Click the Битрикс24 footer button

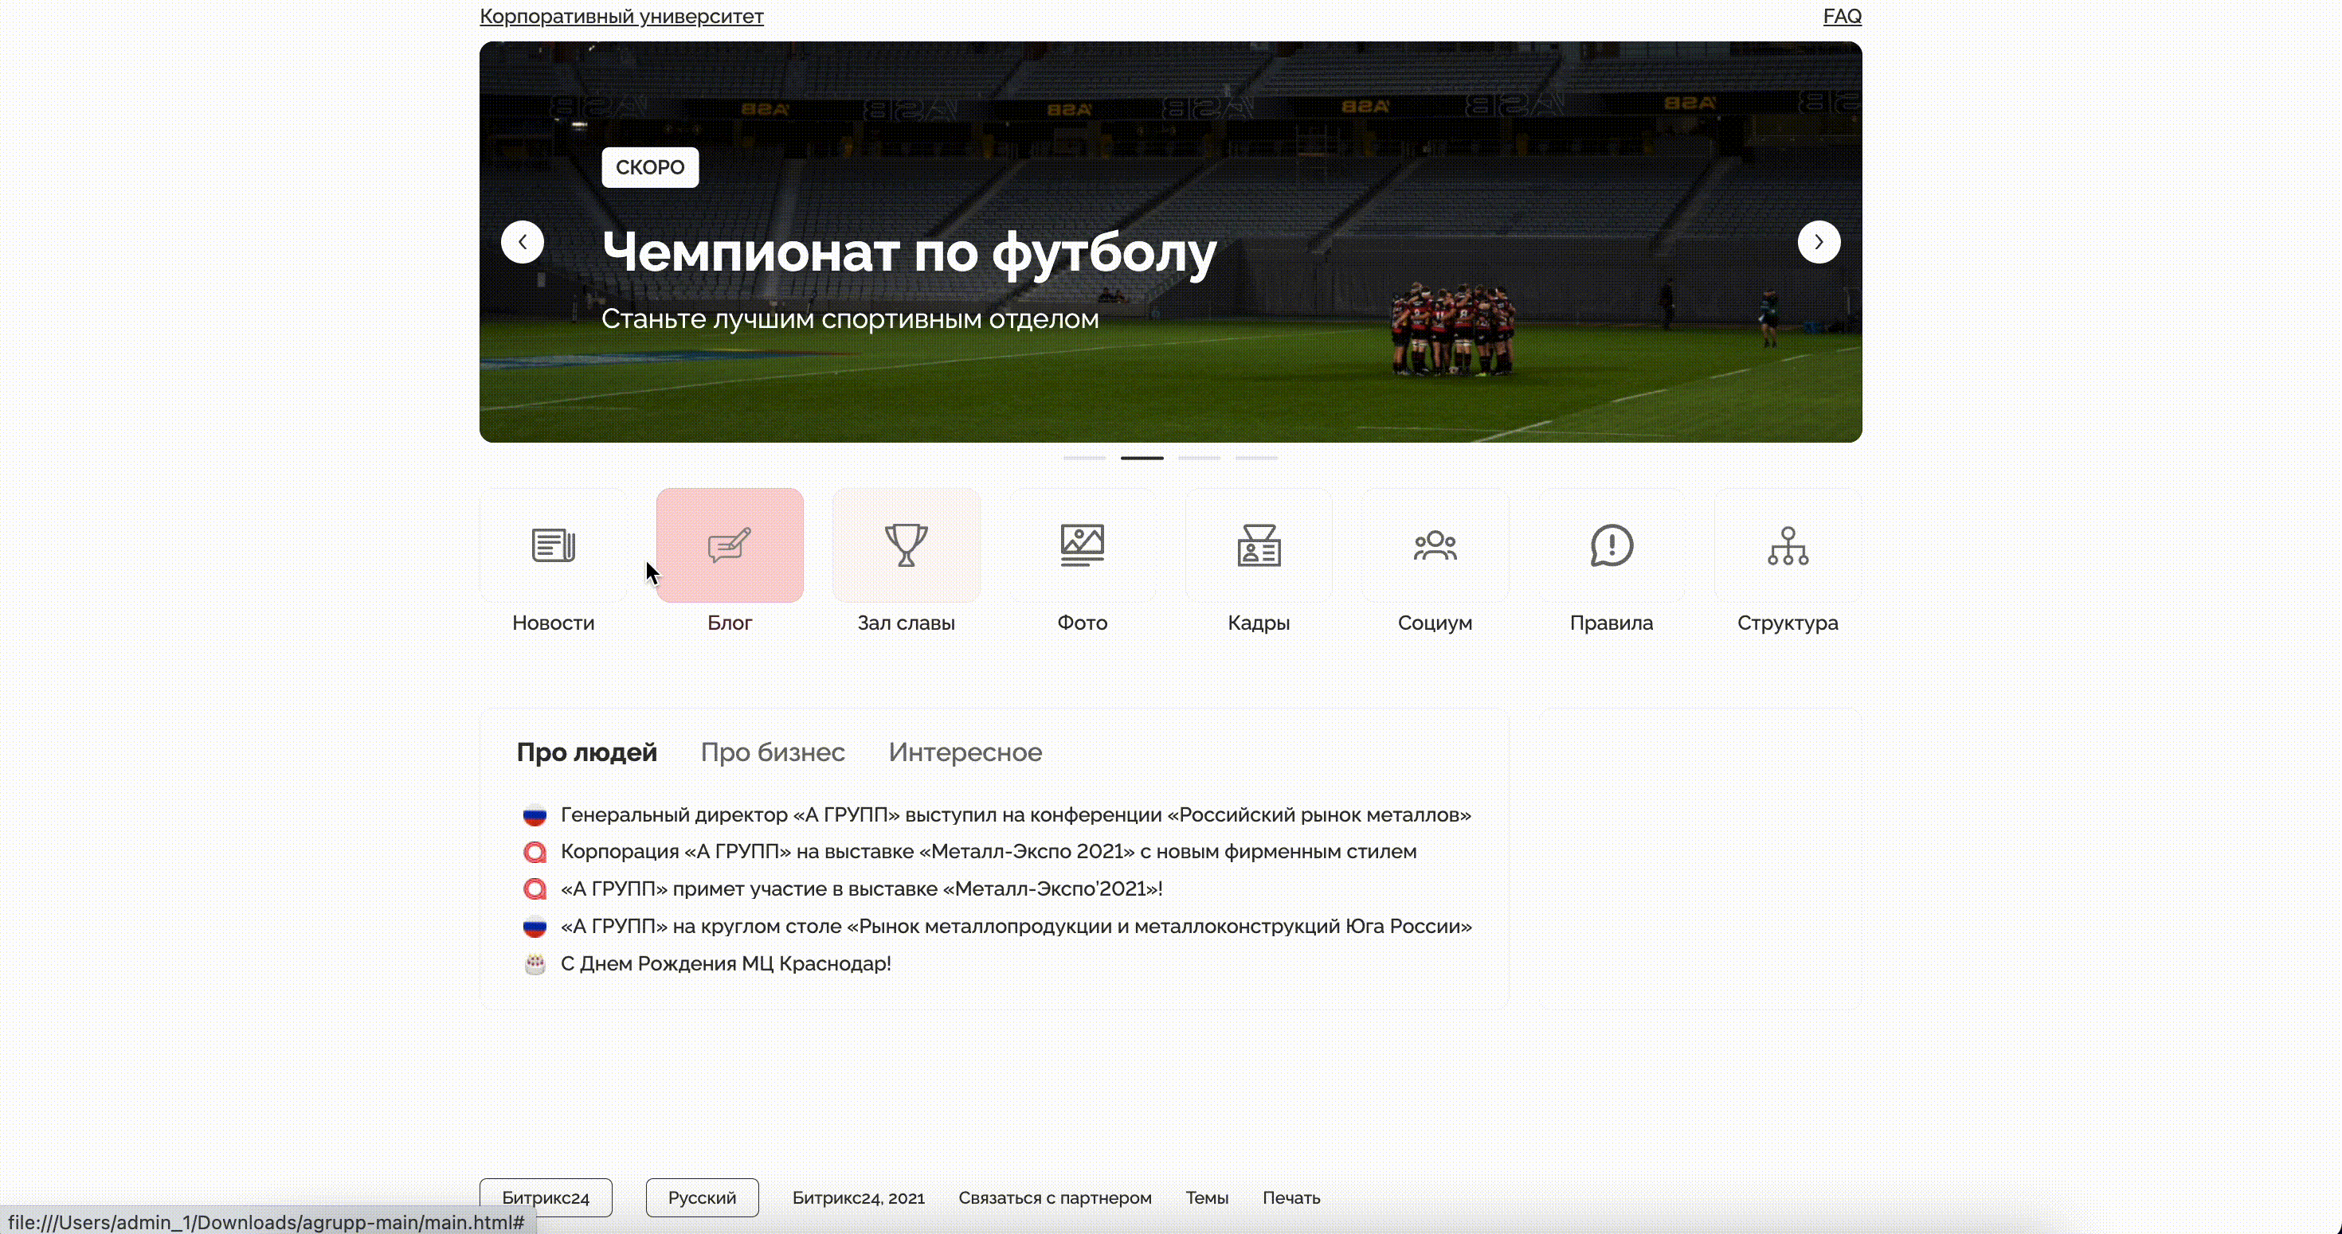click(x=546, y=1197)
